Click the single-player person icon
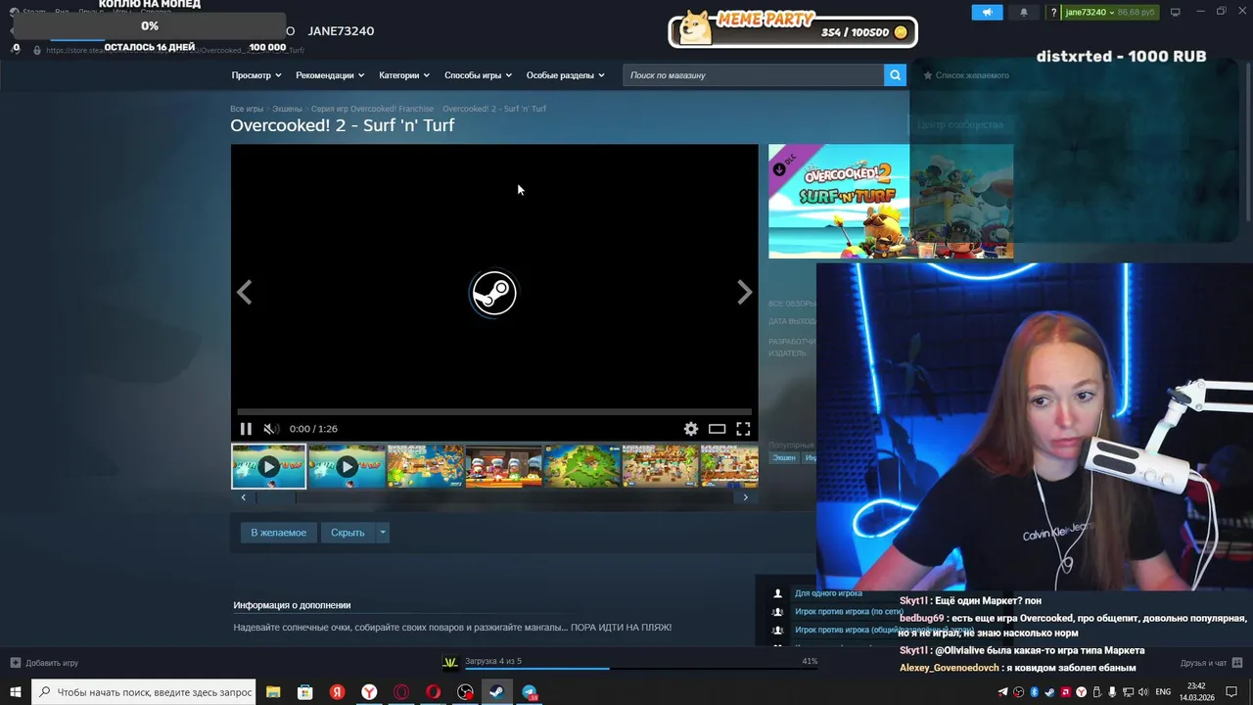Image resolution: width=1253 pixels, height=705 pixels. pyautogui.click(x=778, y=593)
